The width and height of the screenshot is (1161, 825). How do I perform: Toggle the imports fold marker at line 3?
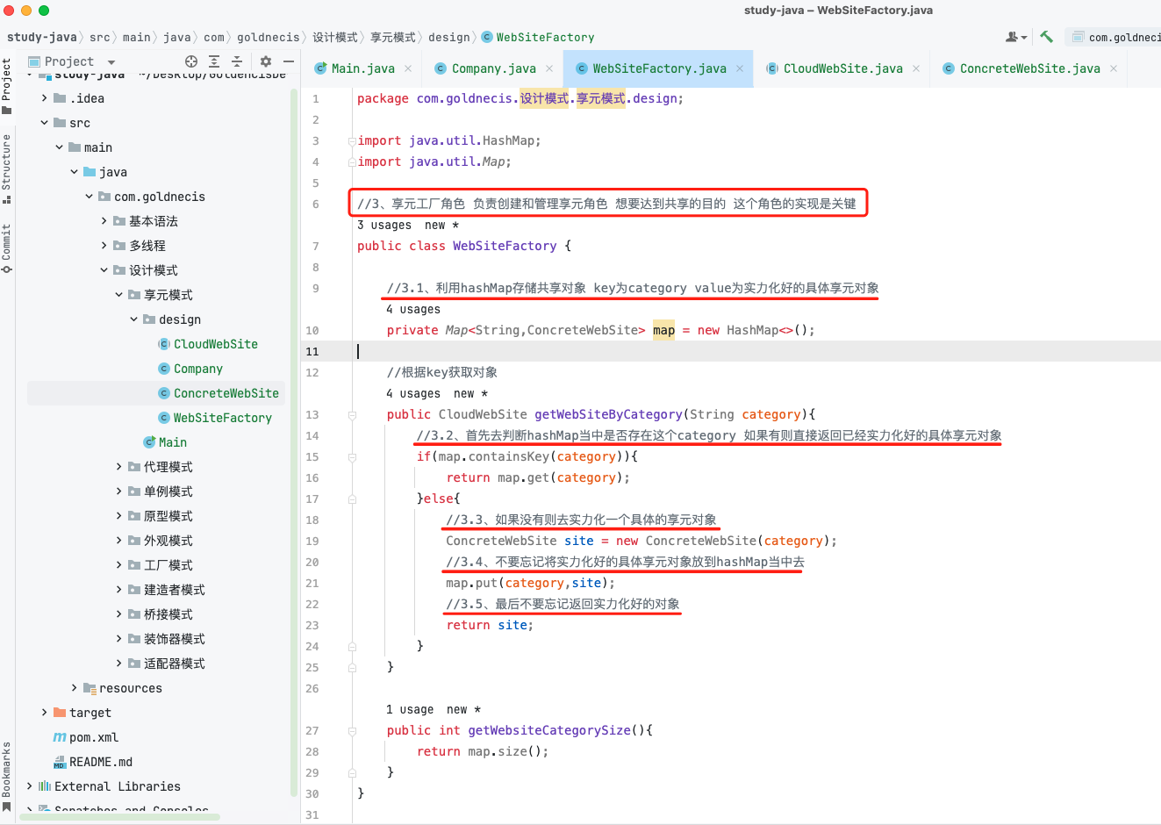[352, 140]
